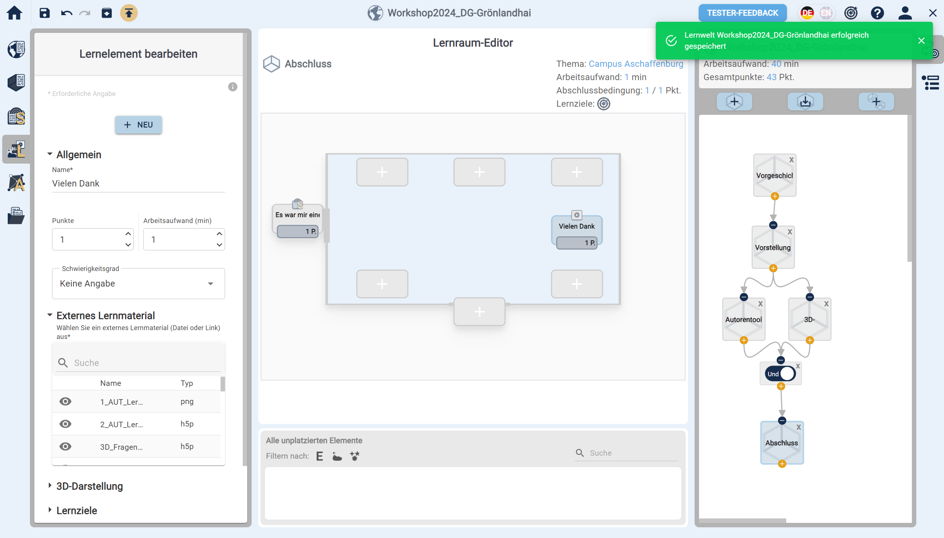
Task: Preview the 1_AUT_Ler png file with eye icon
Action: tap(65, 401)
